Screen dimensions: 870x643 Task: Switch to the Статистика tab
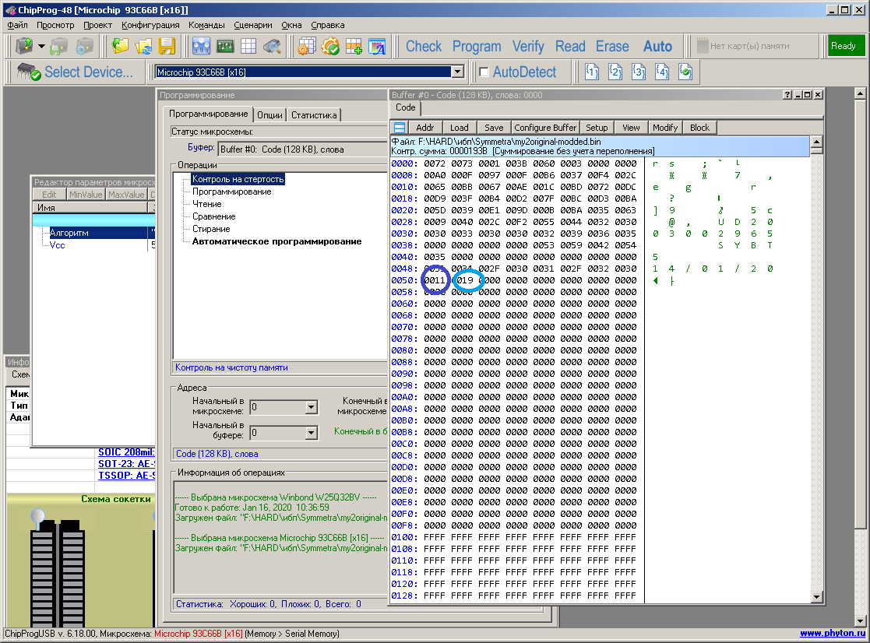pyautogui.click(x=314, y=115)
